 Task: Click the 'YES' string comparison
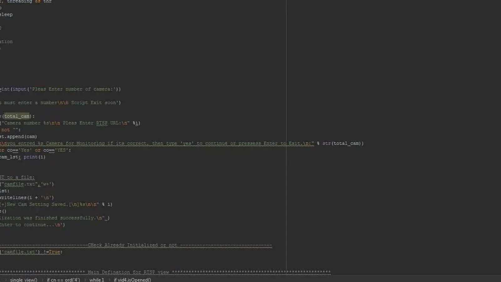click(62, 150)
